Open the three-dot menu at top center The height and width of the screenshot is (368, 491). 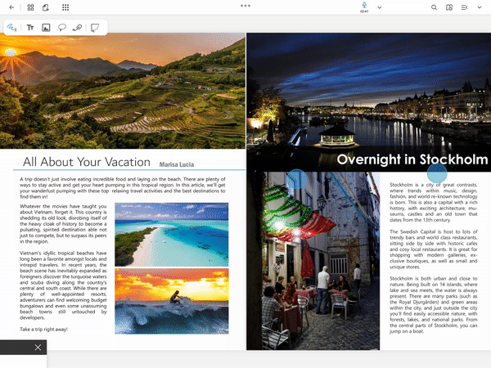(245, 6)
